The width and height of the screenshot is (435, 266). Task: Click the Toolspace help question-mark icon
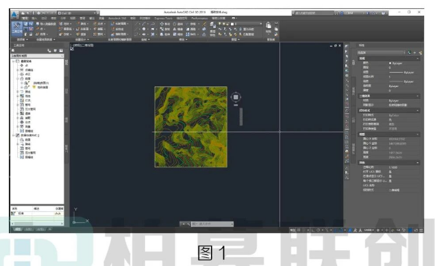(x=61, y=51)
